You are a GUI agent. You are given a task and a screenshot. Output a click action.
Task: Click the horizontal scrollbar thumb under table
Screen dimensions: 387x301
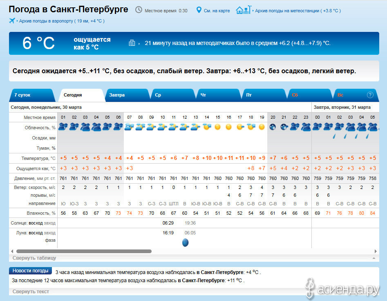(84, 251)
